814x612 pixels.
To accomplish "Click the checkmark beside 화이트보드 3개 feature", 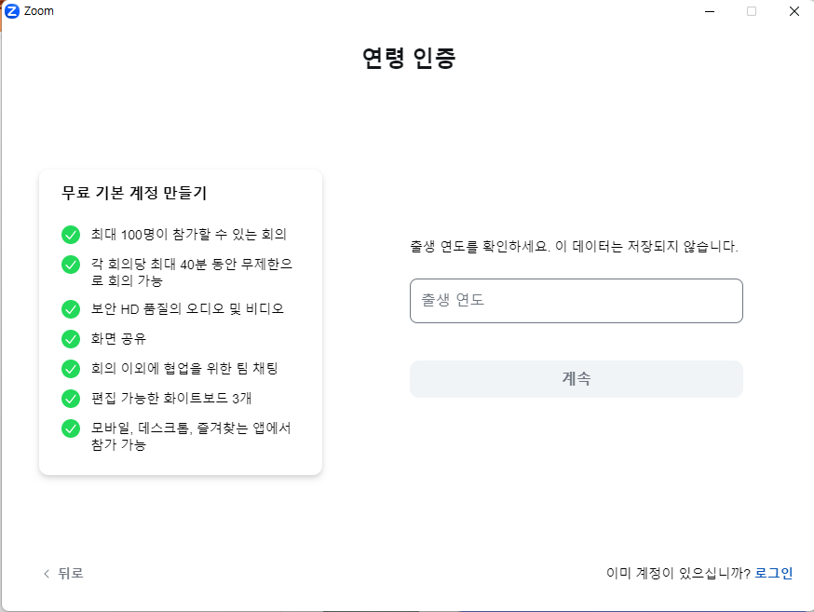I will 71,398.
